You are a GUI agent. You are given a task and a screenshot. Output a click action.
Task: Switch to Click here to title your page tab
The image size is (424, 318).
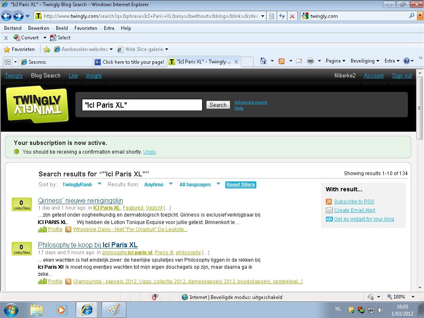[x=130, y=62]
